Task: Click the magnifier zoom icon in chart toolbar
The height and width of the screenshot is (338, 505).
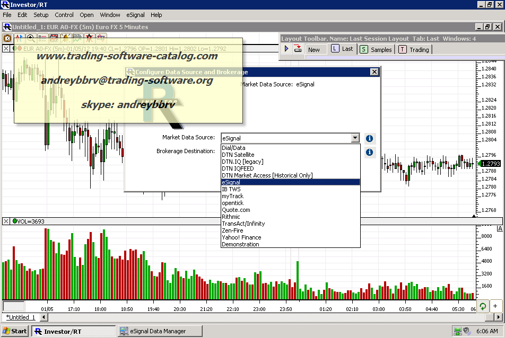Action: tap(31, 38)
